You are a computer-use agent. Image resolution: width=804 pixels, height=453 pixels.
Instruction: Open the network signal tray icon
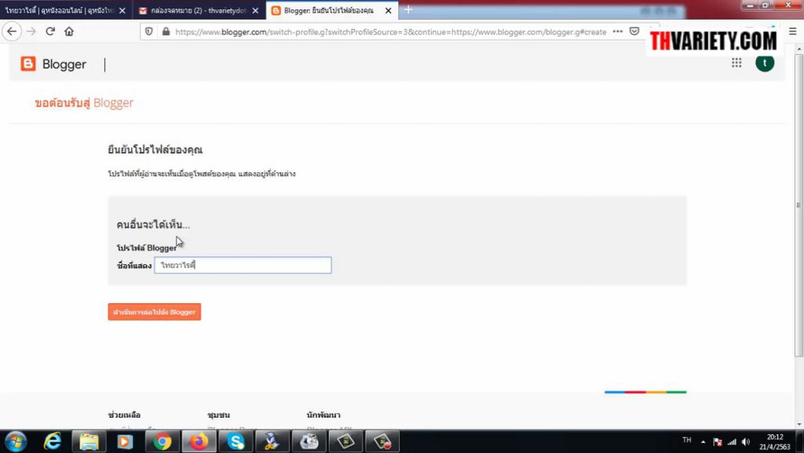(x=733, y=442)
